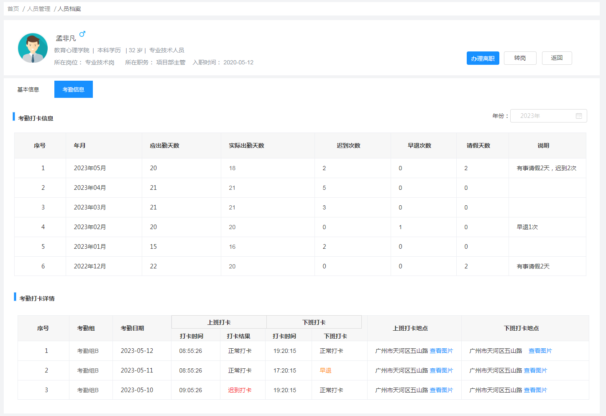
Task: Click the calendar icon in year picker
Action: coord(579,116)
